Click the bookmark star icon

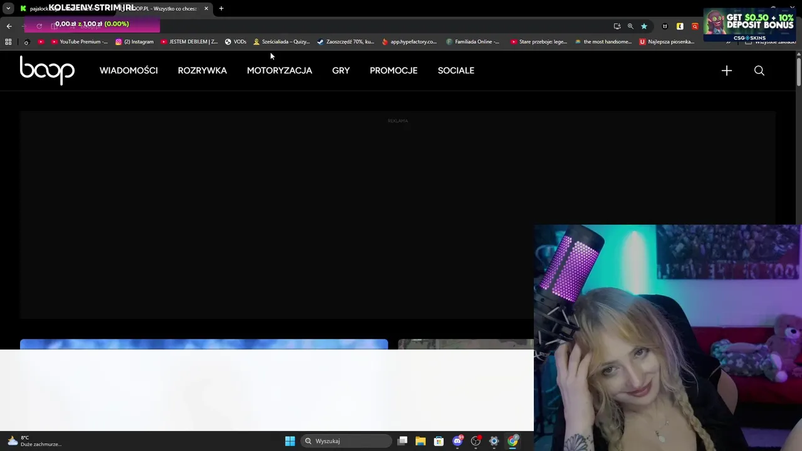pyautogui.click(x=643, y=26)
